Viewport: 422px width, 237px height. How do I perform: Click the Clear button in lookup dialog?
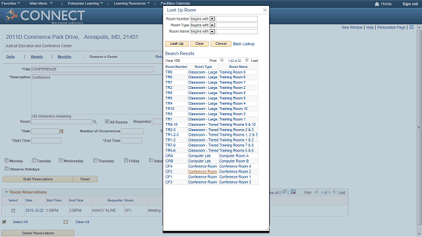coord(199,43)
